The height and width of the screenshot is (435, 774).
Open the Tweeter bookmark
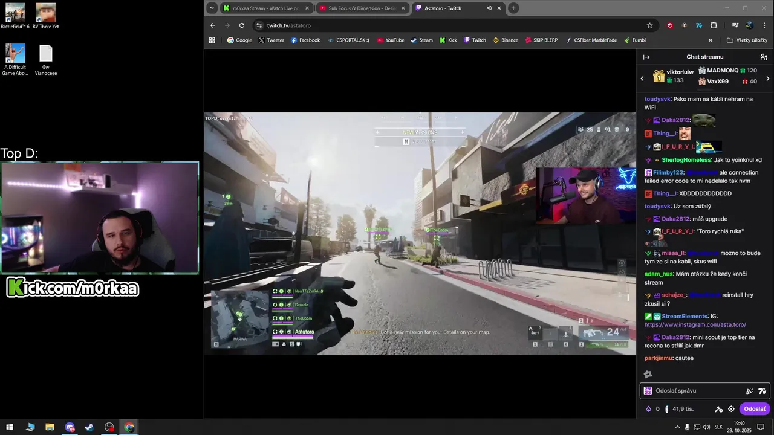tap(271, 40)
